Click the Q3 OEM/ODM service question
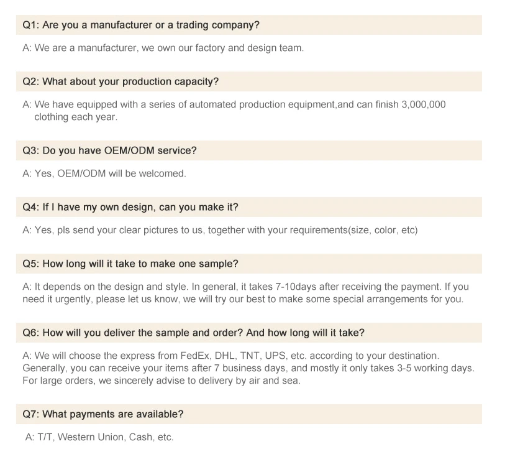The height and width of the screenshot is (462, 528). (x=109, y=151)
